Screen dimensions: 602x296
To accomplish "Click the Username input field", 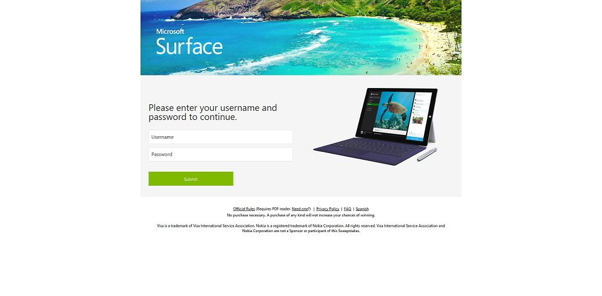I will (220, 137).
